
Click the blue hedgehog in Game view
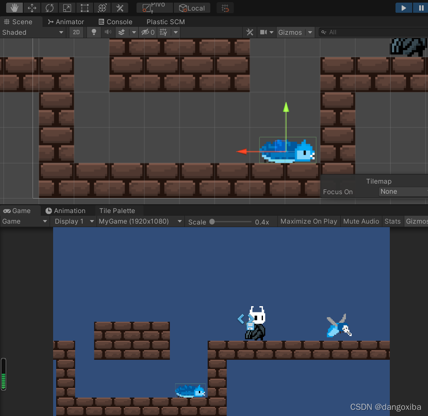[191, 391]
